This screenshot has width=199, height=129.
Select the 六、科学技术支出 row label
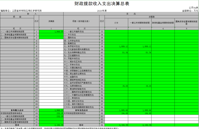tap(81, 46)
